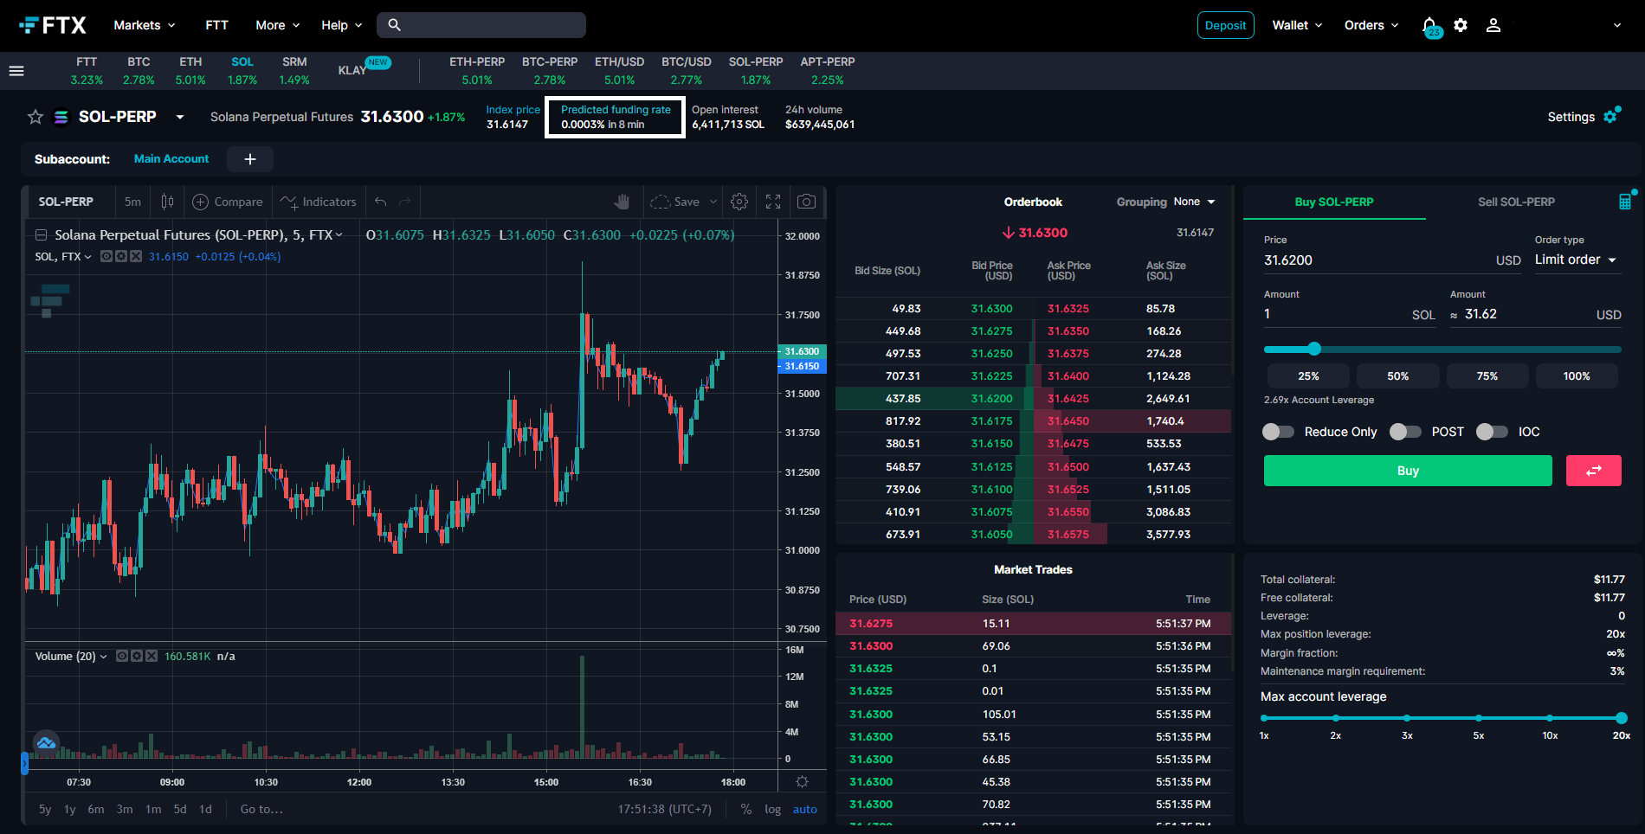Viewport: 1645px width, 834px height.
Task: Select the hand pan tool
Action: [x=622, y=202]
